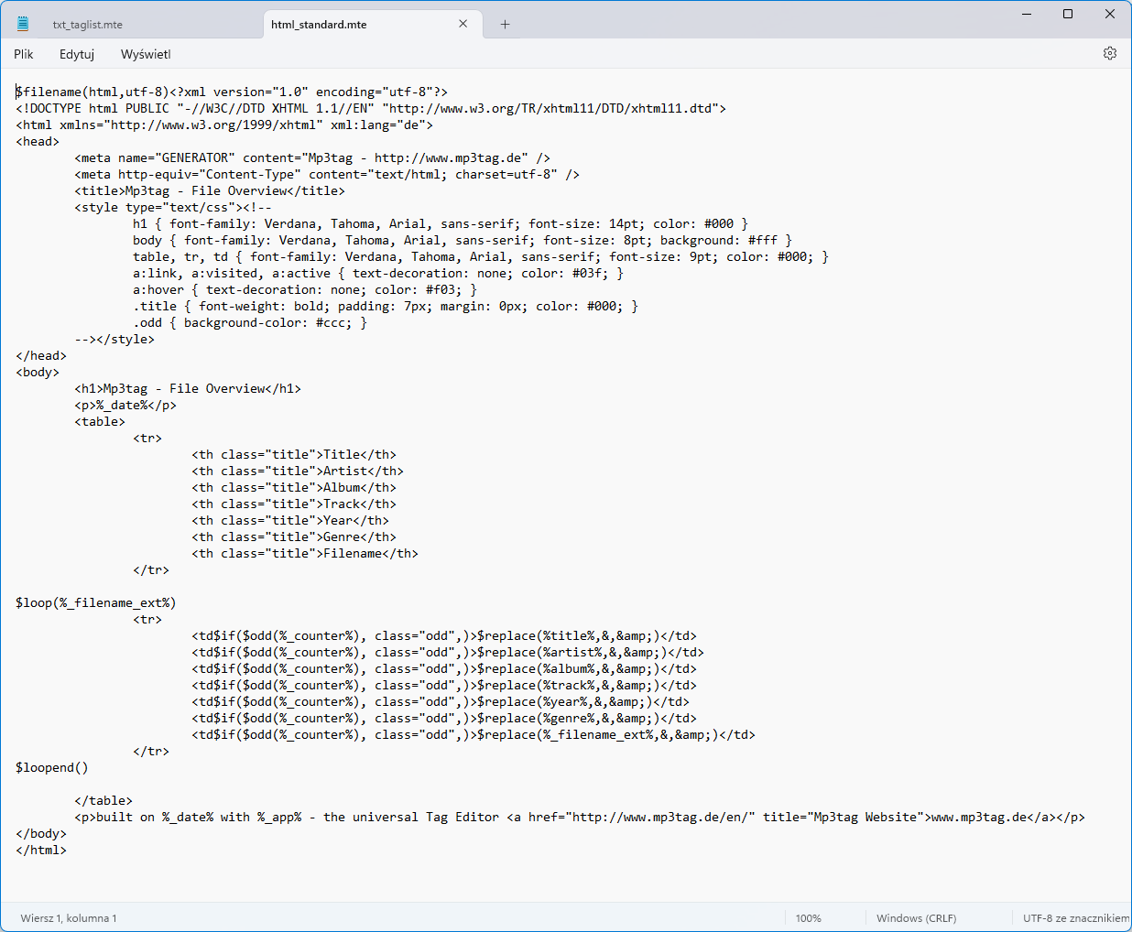This screenshot has width=1132, height=932.
Task: Click the $replace(%_filename_ext% td line
Action: pos(473,734)
